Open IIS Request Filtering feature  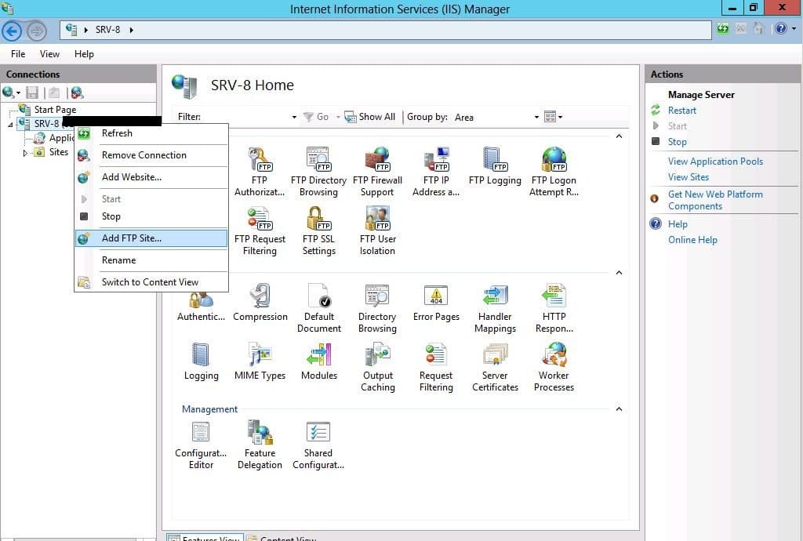pos(436,367)
